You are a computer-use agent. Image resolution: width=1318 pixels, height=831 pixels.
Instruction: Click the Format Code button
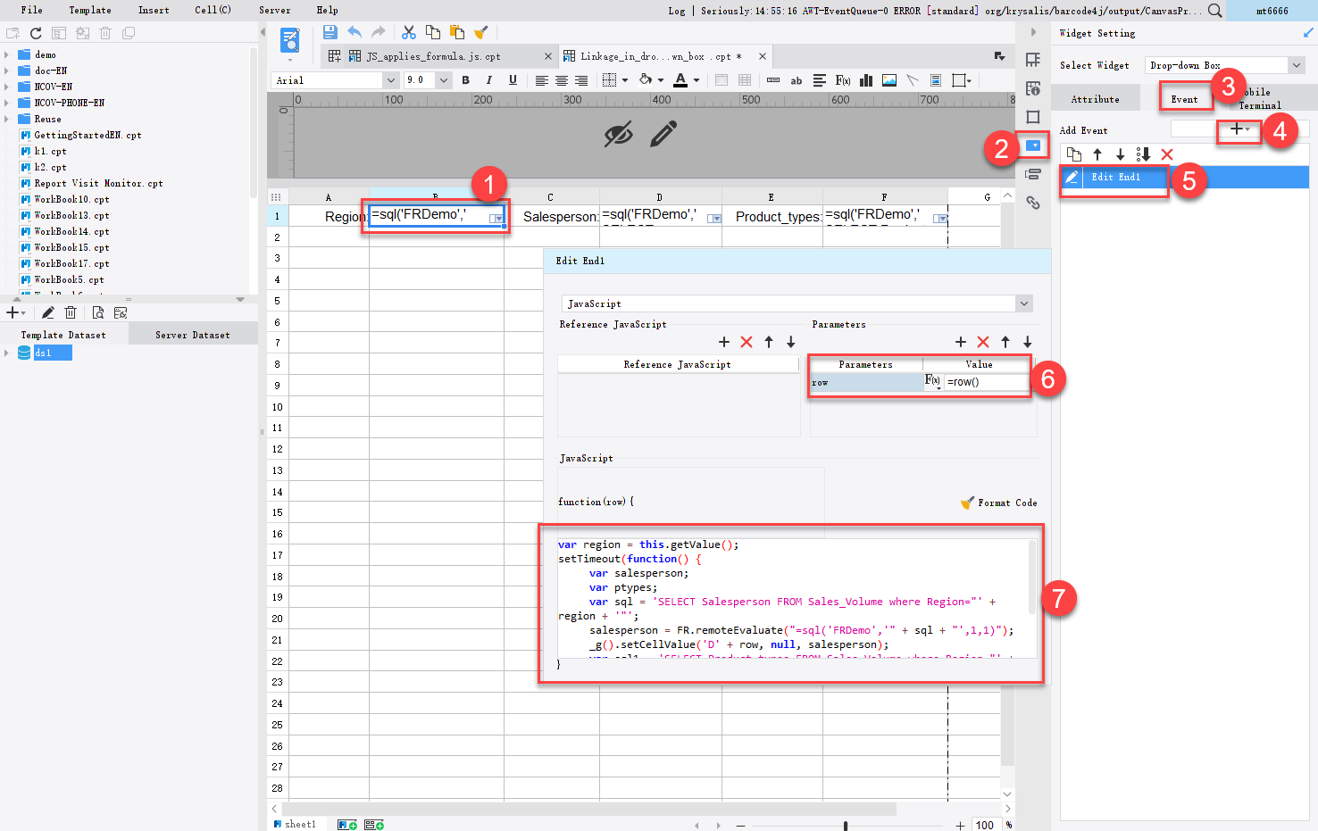[999, 503]
